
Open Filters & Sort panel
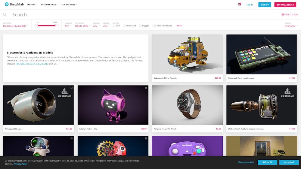pyautogui.click(x=290, y=14)
